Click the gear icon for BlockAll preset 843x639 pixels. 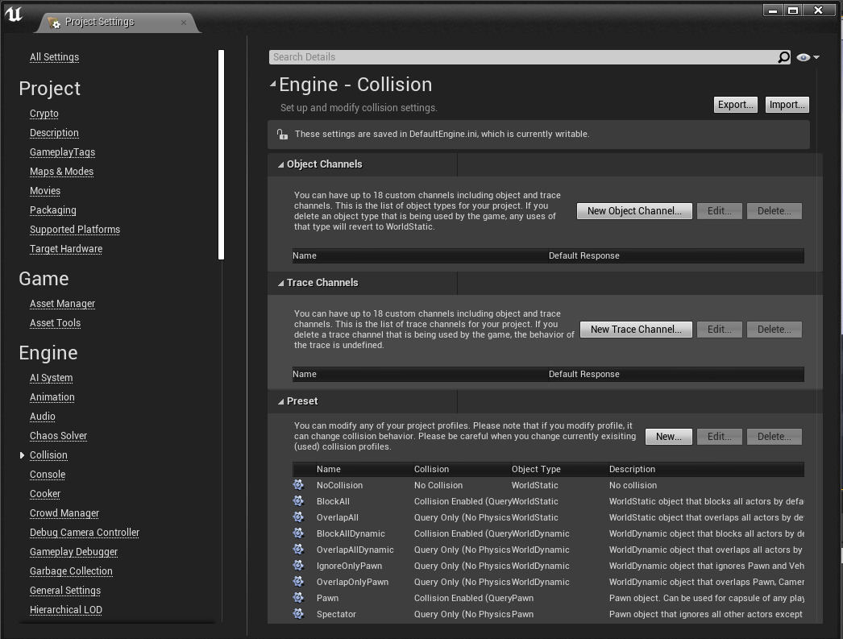tap(298, 501)
